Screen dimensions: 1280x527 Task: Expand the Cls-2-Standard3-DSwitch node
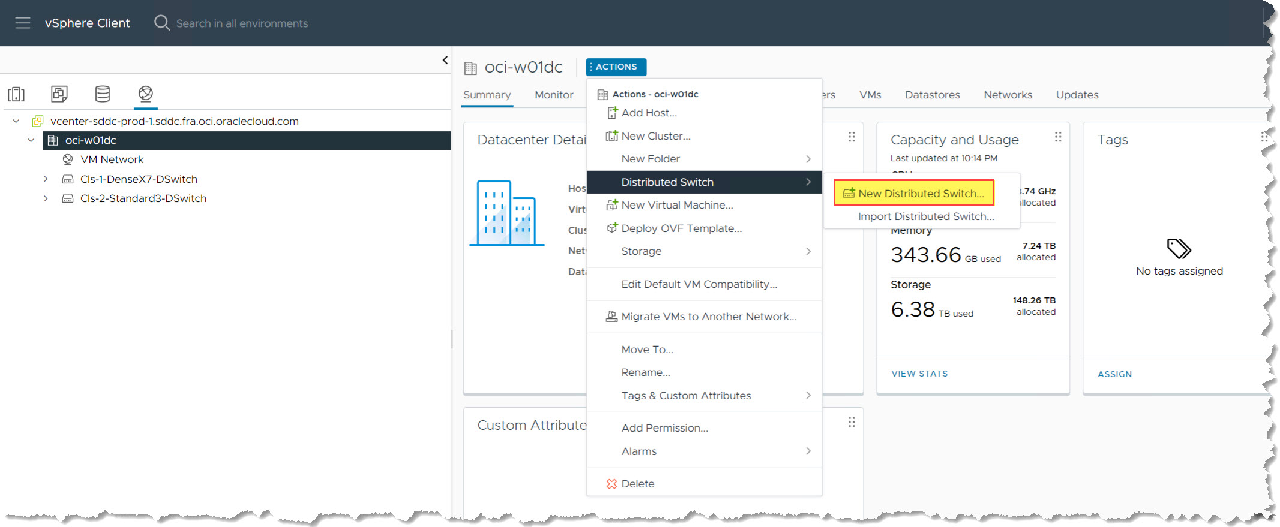(46, 198)
